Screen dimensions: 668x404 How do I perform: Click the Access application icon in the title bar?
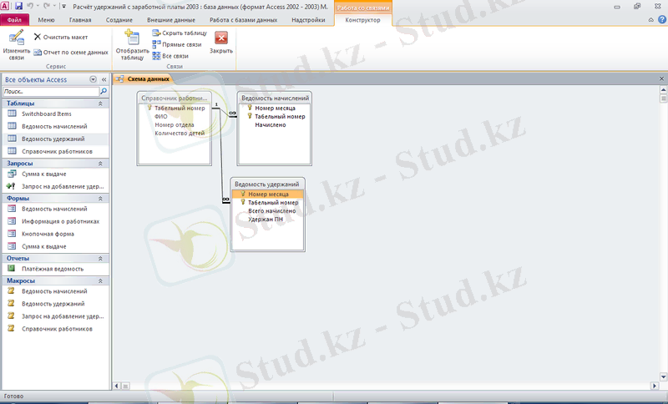point(5,7)
